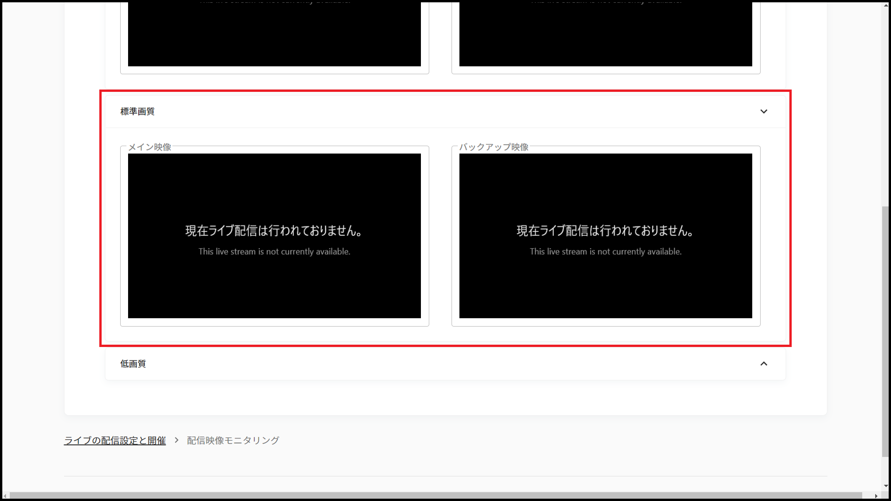
Task: Click the partially visible upper-left video player
Action: [x=274, y=34]
